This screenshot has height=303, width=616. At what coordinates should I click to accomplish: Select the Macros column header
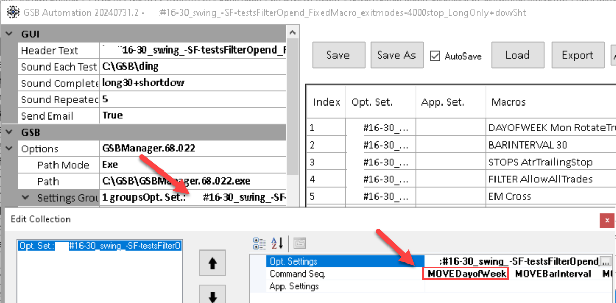tap(508, 102)
